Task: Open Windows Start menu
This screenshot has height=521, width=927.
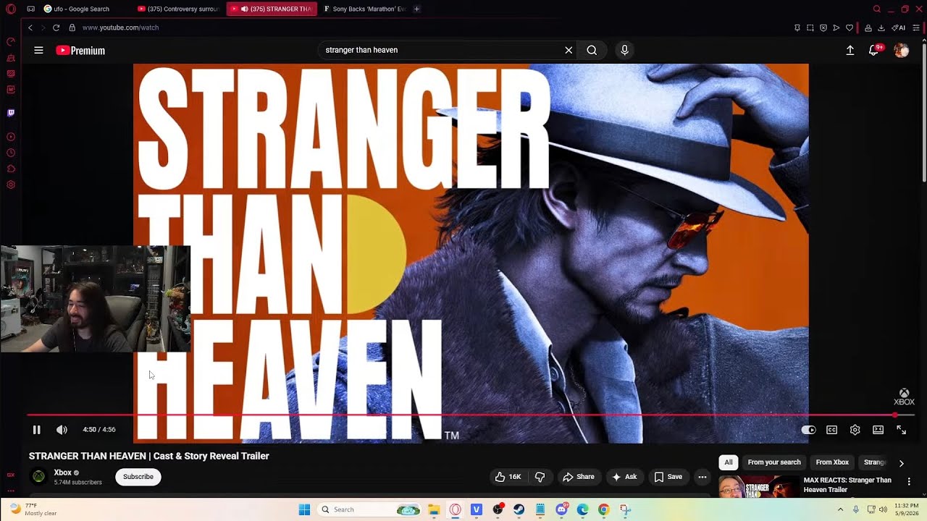Action: (304, 509)
